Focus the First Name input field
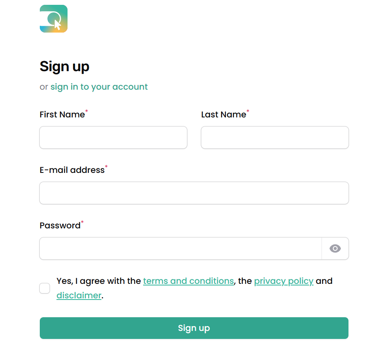The width and height of the screenshot is (375, 351). 113,138
